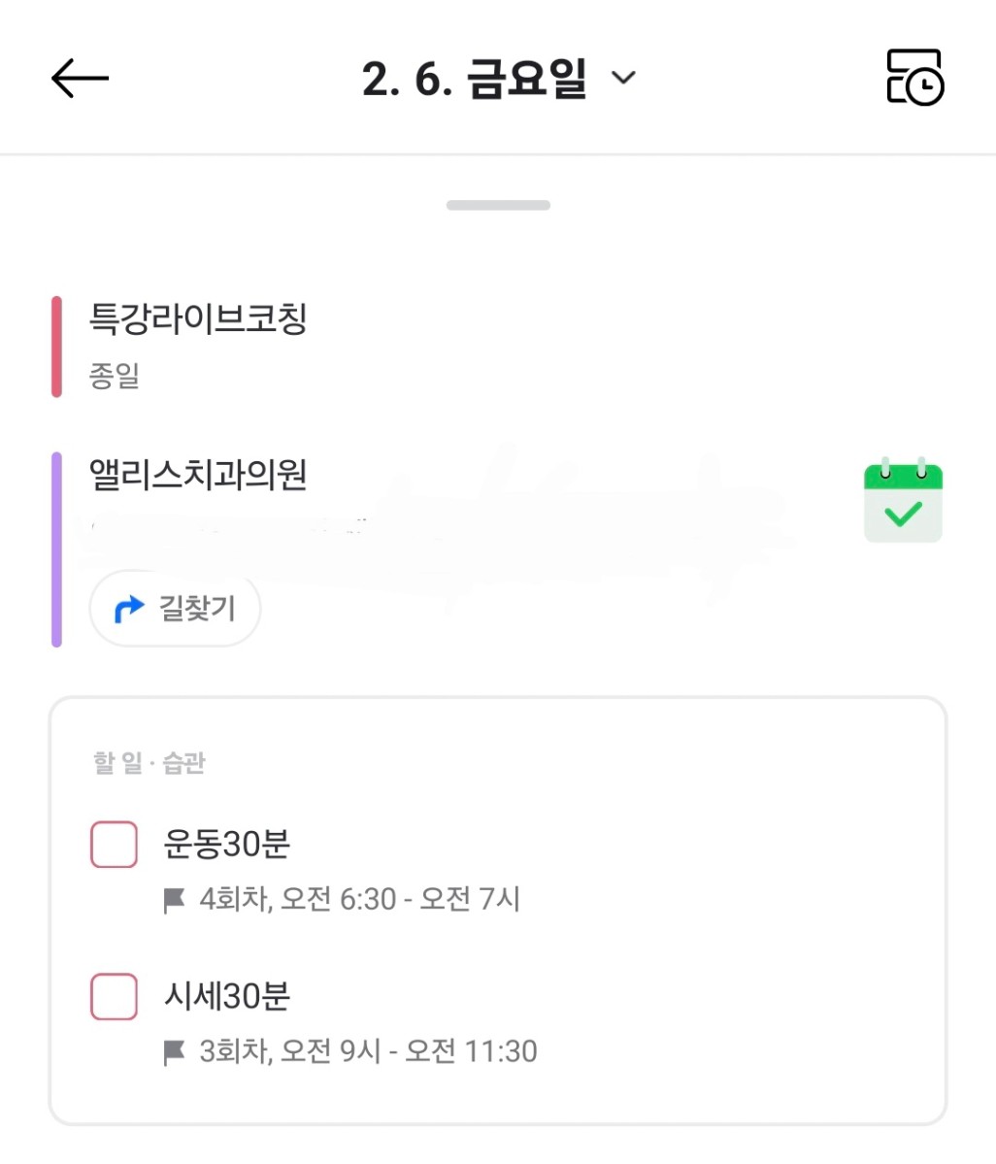996x1164 pixels.
Task: Tap the 3회차 오전 9시 time text
Action: (x=368, y=1051)
